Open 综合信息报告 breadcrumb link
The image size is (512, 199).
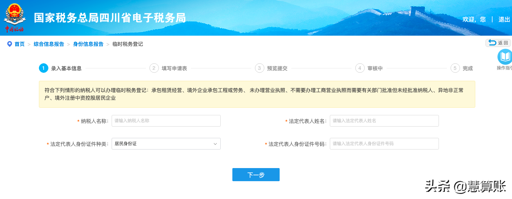pyautogui.click(x=49, y=44)
